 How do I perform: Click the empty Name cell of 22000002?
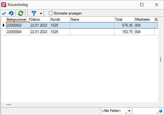pyautogui.click(x=92, y=25)
